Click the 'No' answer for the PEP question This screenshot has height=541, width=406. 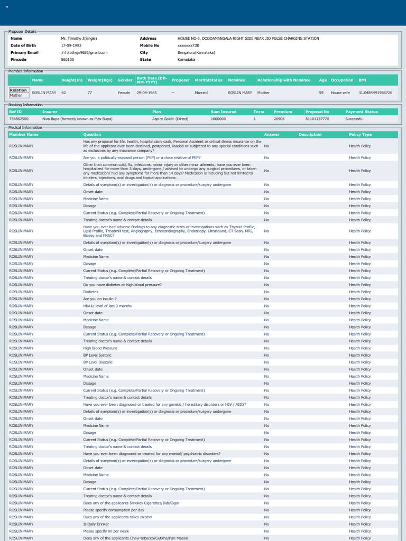[x=266, y=157]
